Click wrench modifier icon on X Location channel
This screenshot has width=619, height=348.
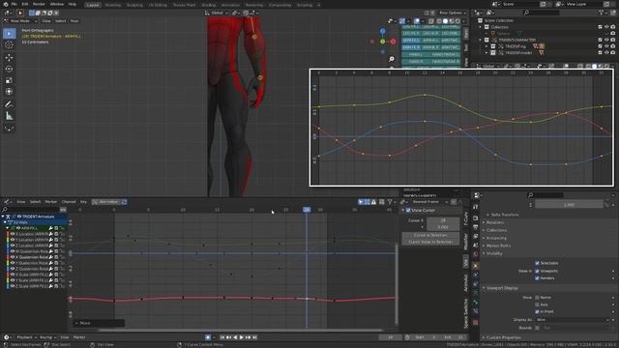51,234
